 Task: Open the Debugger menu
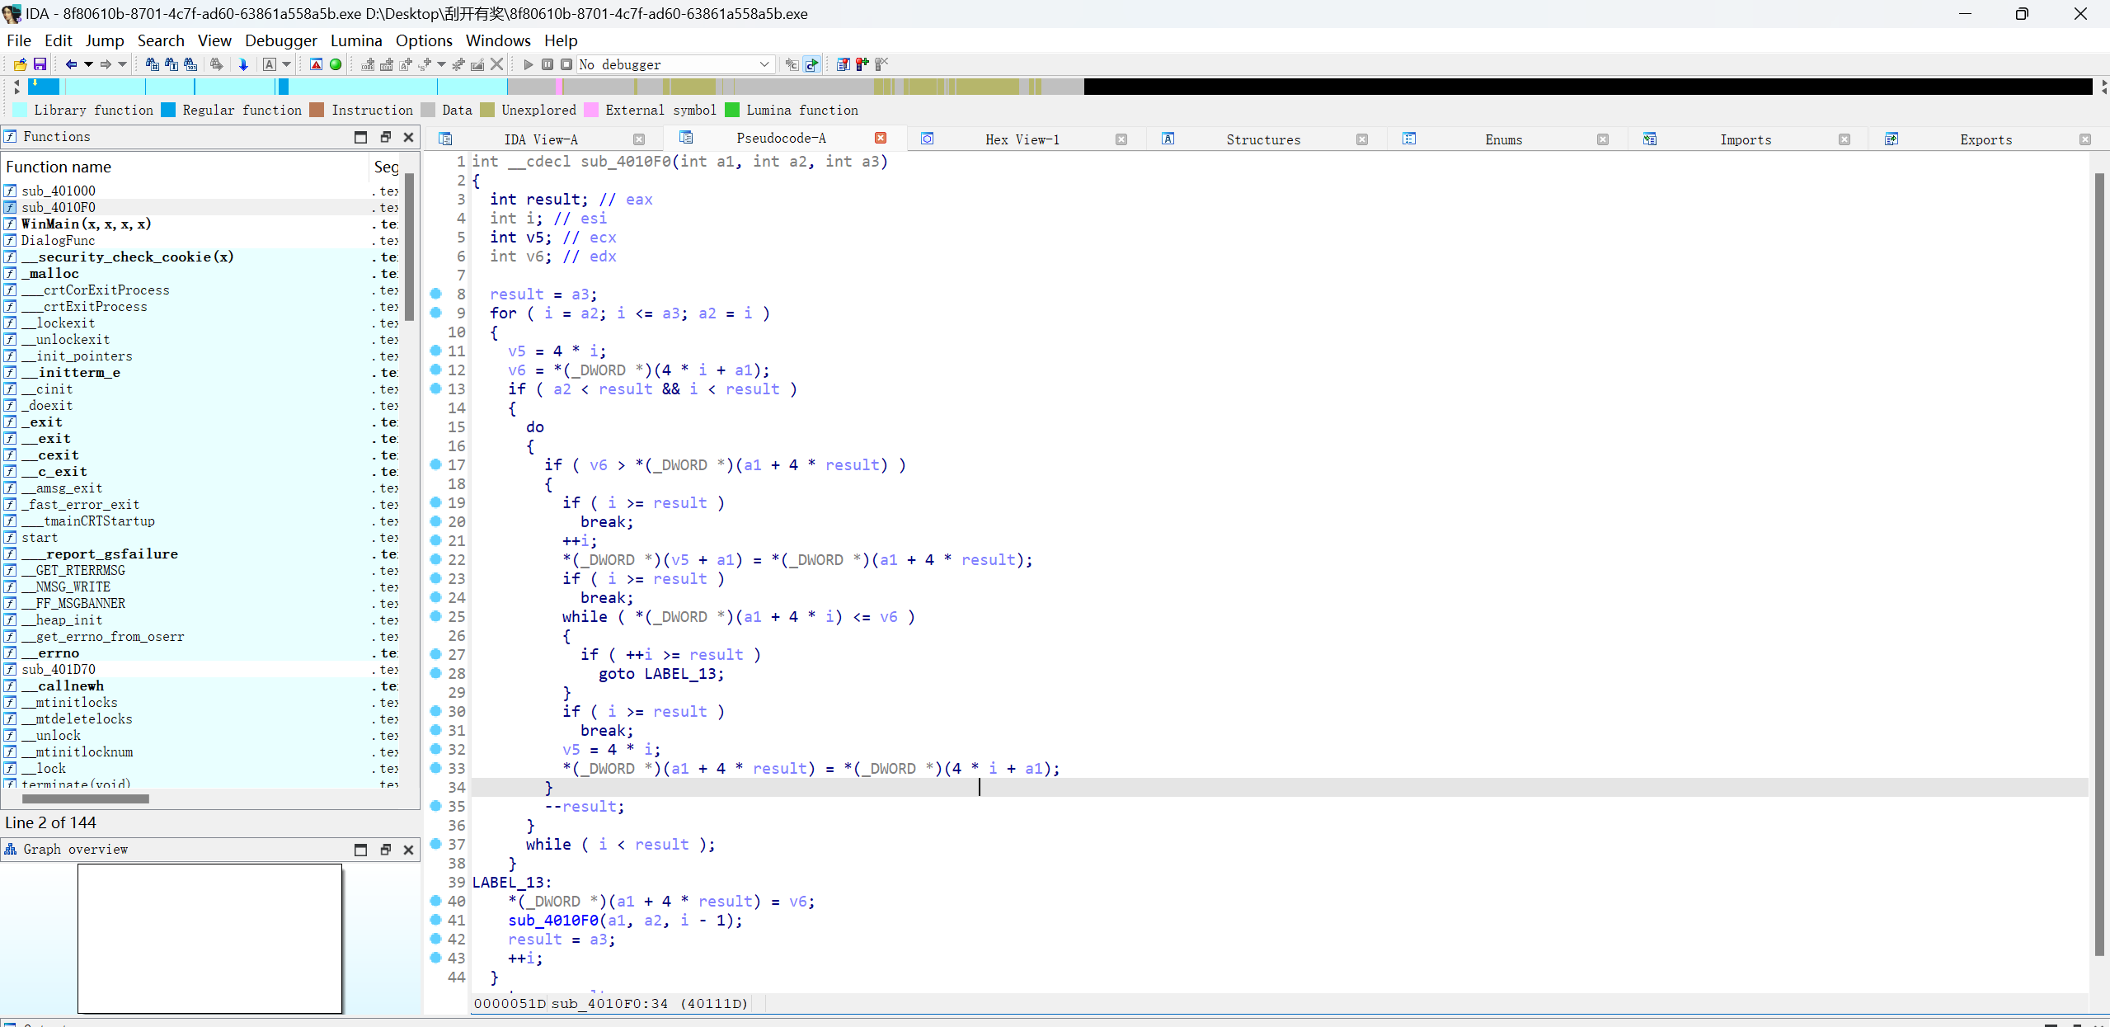280,40
